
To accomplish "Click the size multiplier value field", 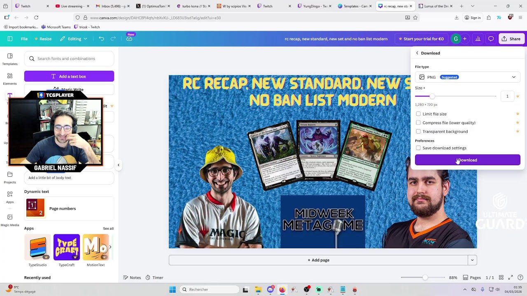I will [507, 96].
